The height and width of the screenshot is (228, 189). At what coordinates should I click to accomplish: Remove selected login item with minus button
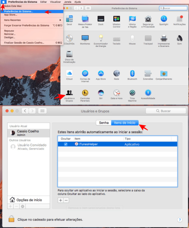(66, 200)
